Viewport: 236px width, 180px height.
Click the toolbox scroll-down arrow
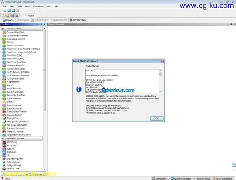click(x=44, y=169)
